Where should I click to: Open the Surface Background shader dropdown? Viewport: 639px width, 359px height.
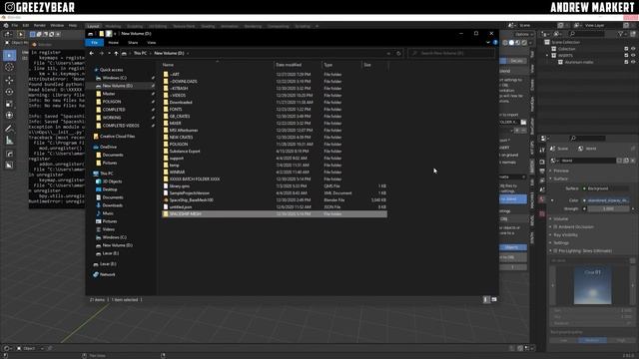pyautogui.click(x=606, y=188)
